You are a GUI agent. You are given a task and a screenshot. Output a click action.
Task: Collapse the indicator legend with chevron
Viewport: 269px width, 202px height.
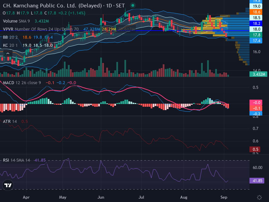coord(8,54)
